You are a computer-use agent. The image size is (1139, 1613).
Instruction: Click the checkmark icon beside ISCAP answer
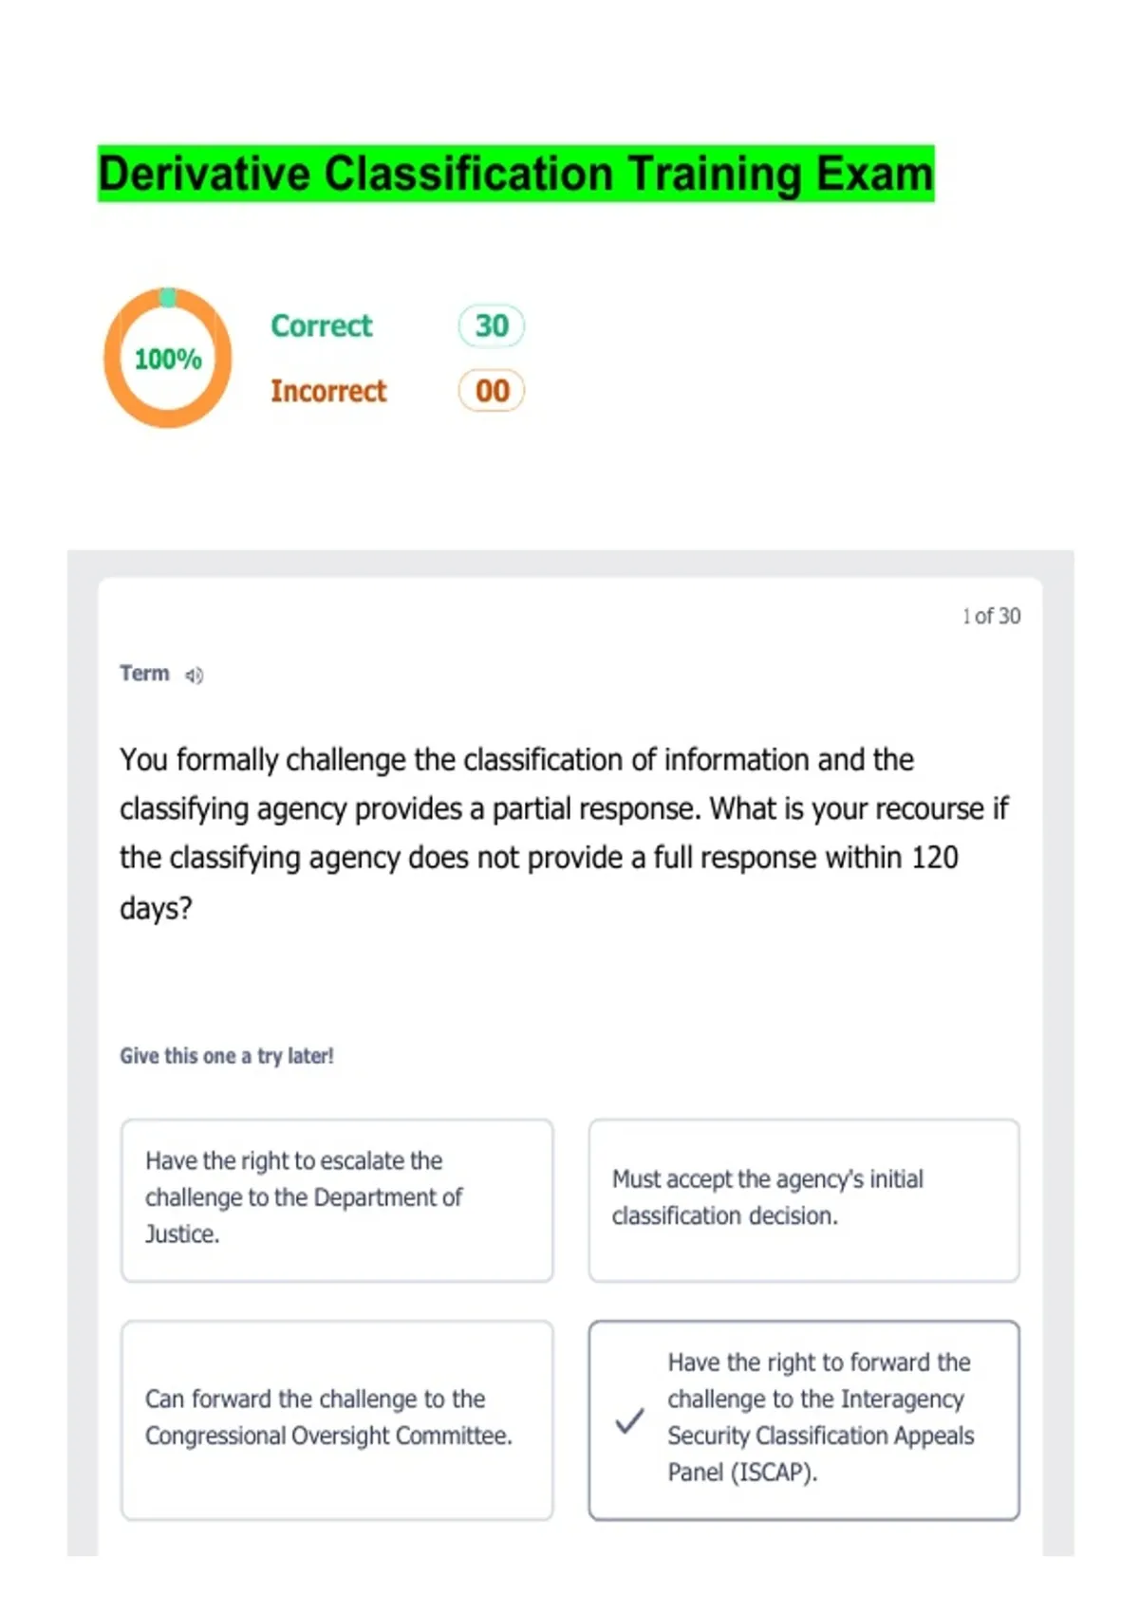[629, 1420]
